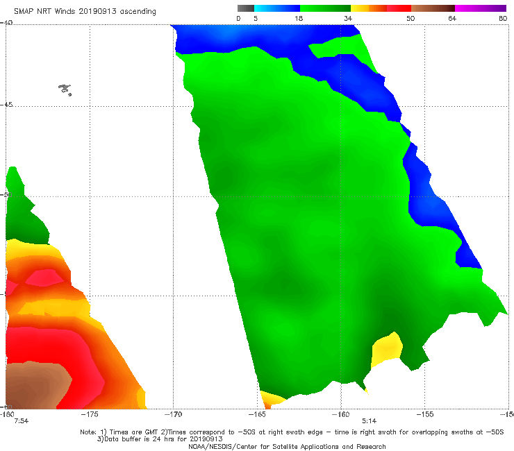Click the red segment of the color scale
This screenshot has width=514, height=451.
399,8
